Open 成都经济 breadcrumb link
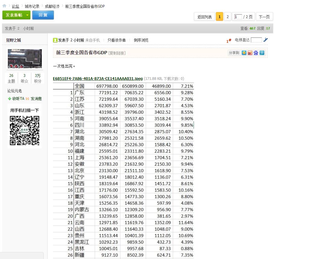318x259 pixels. (x=52, y=6)
